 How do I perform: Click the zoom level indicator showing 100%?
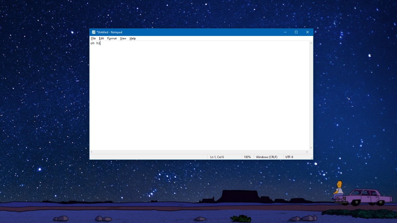(248, 157)
